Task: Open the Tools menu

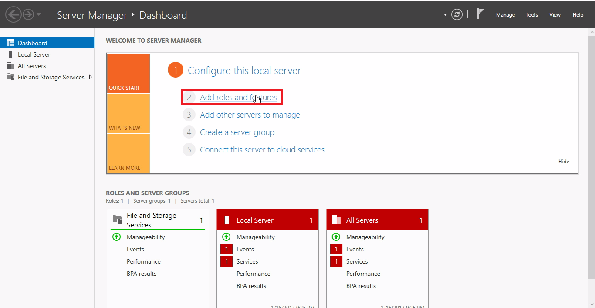Action: point(532,15)
